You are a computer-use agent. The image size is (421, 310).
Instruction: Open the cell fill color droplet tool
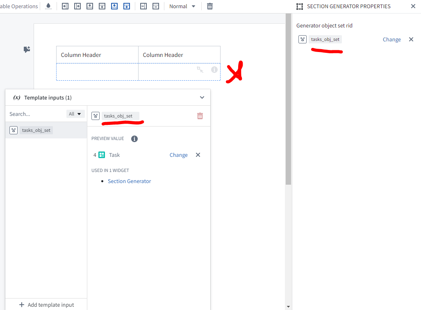[48, 6]
